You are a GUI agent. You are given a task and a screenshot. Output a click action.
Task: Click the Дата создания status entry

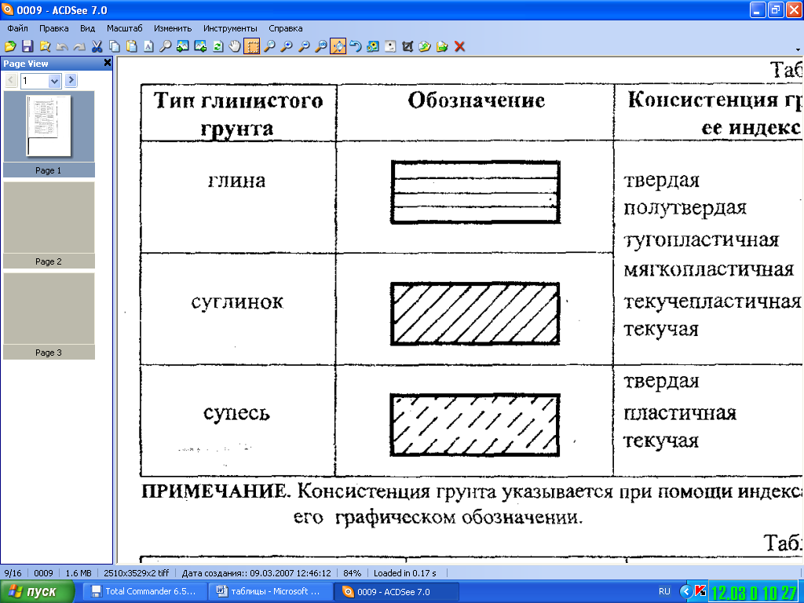[x=257, y=572]
